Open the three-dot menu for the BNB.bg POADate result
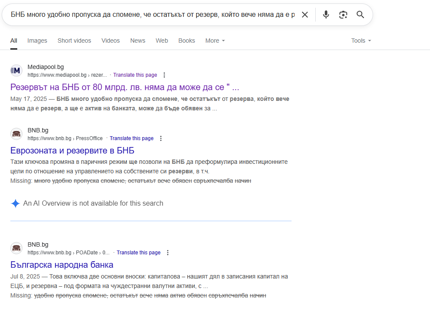This screenshot has width=430, height=313. coord(168,253)
